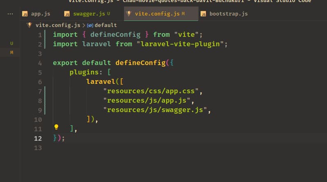Click line number 12 in the gutter
327x182 pixels.
(x=38, y=138)
